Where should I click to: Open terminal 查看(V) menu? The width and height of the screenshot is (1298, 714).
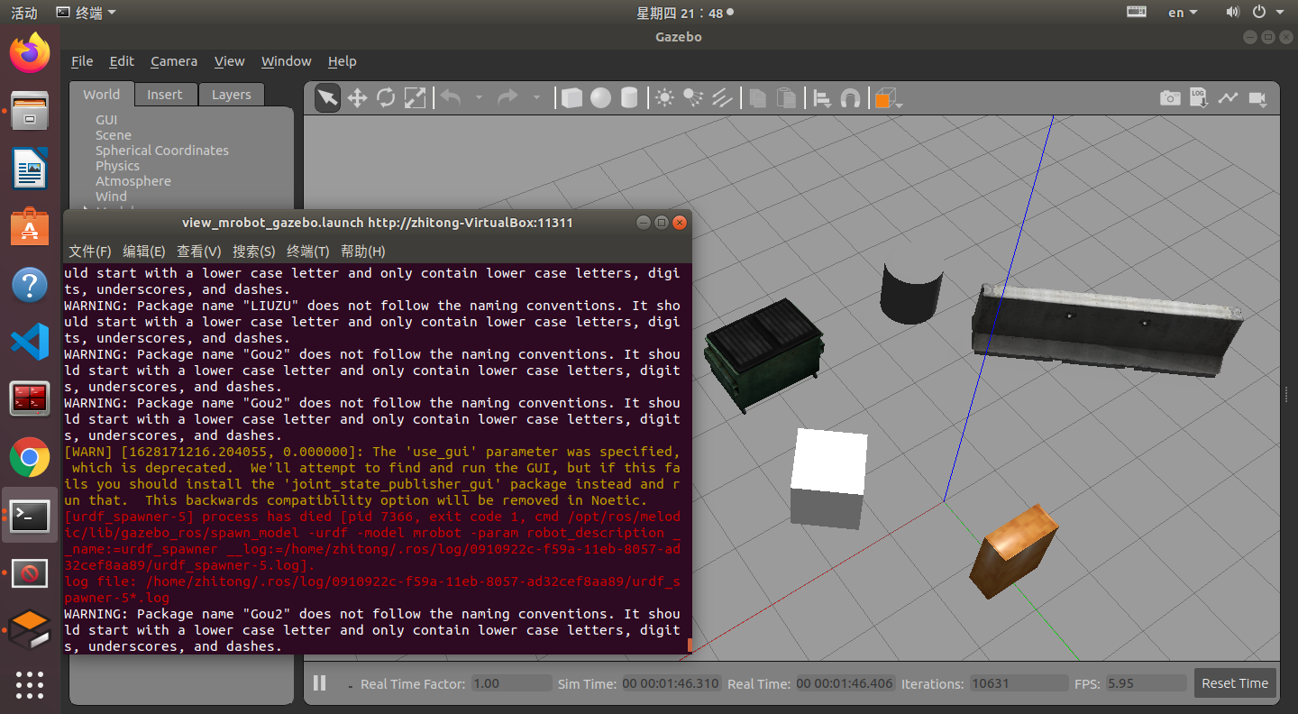[x=199, y=252]
